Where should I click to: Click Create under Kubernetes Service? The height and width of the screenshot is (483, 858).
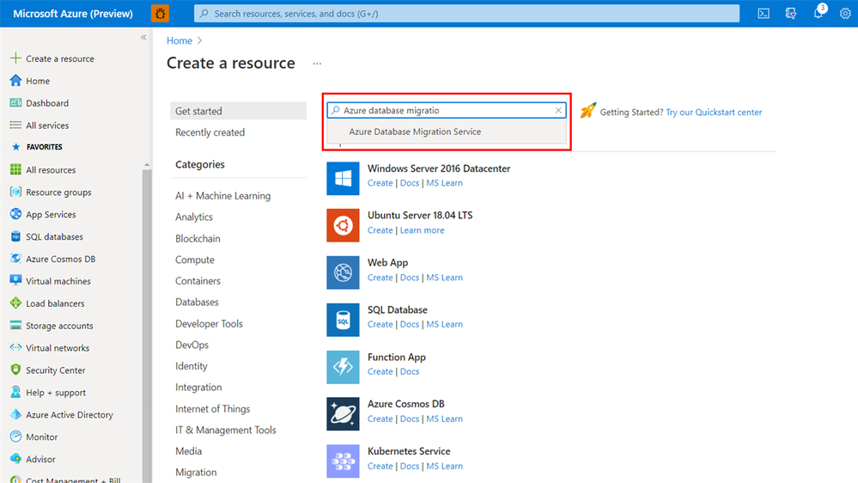click(380, 466)
